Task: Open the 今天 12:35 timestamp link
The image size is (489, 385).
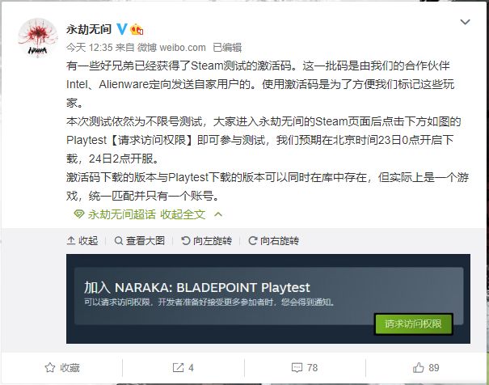Action: point(89,48)
